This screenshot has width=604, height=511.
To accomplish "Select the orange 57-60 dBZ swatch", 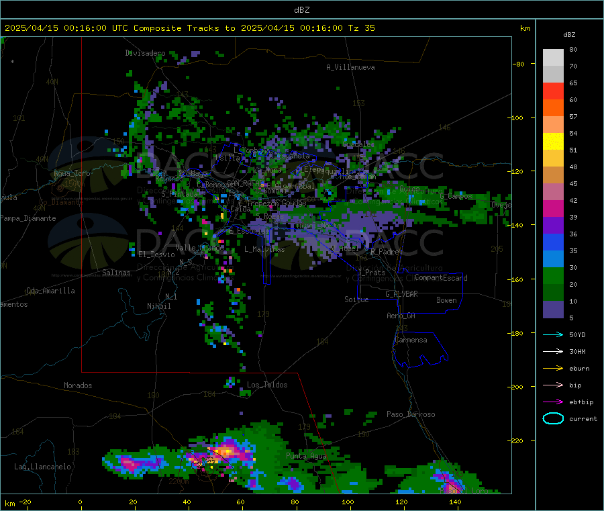I will click(x=553, y=108).
